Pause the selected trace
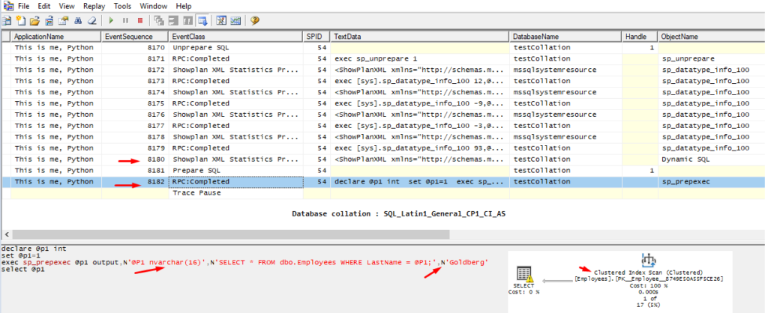768x313 pixels. click(125, 20)
